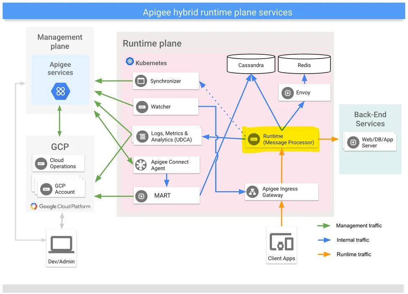Click the highlighted Runtime Message Processor box

282,140
